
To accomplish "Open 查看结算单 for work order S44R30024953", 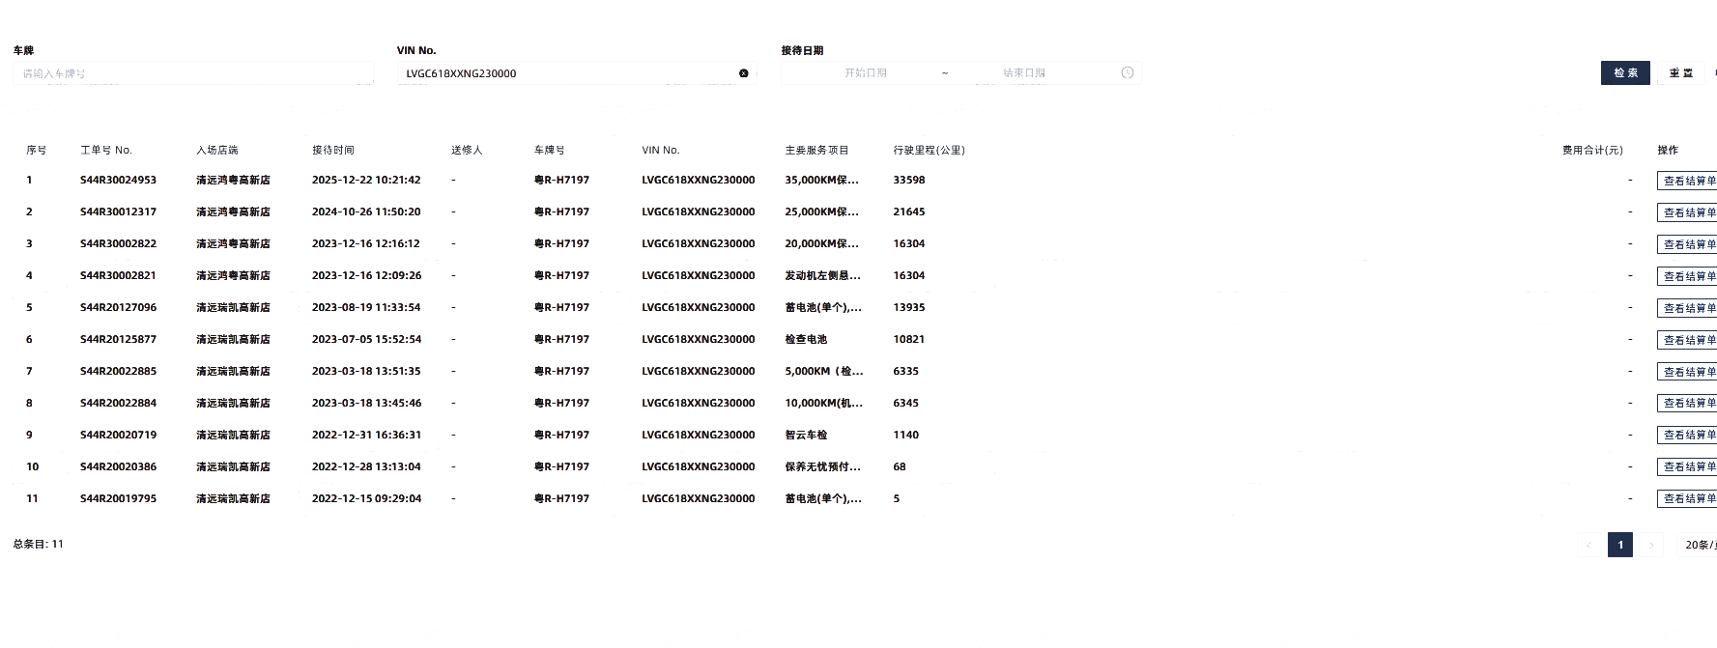I will pyautogui.click(x=1688, y=181).
